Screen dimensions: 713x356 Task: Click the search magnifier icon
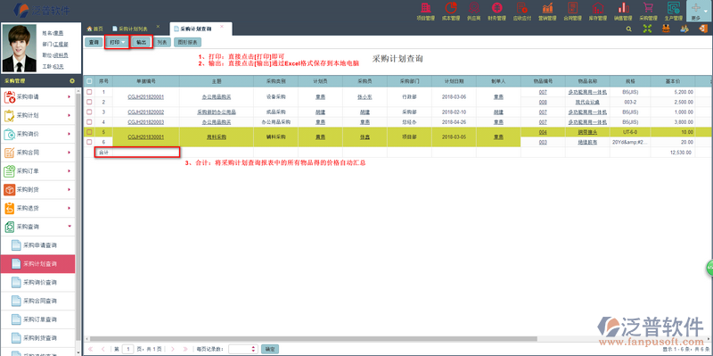click(x=629, y=29)
